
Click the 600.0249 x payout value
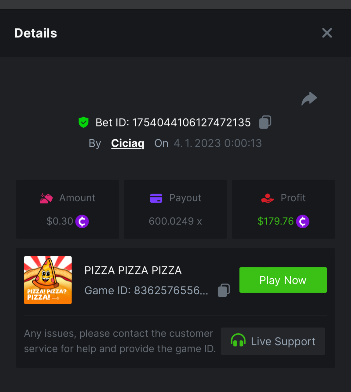(175, 221)
